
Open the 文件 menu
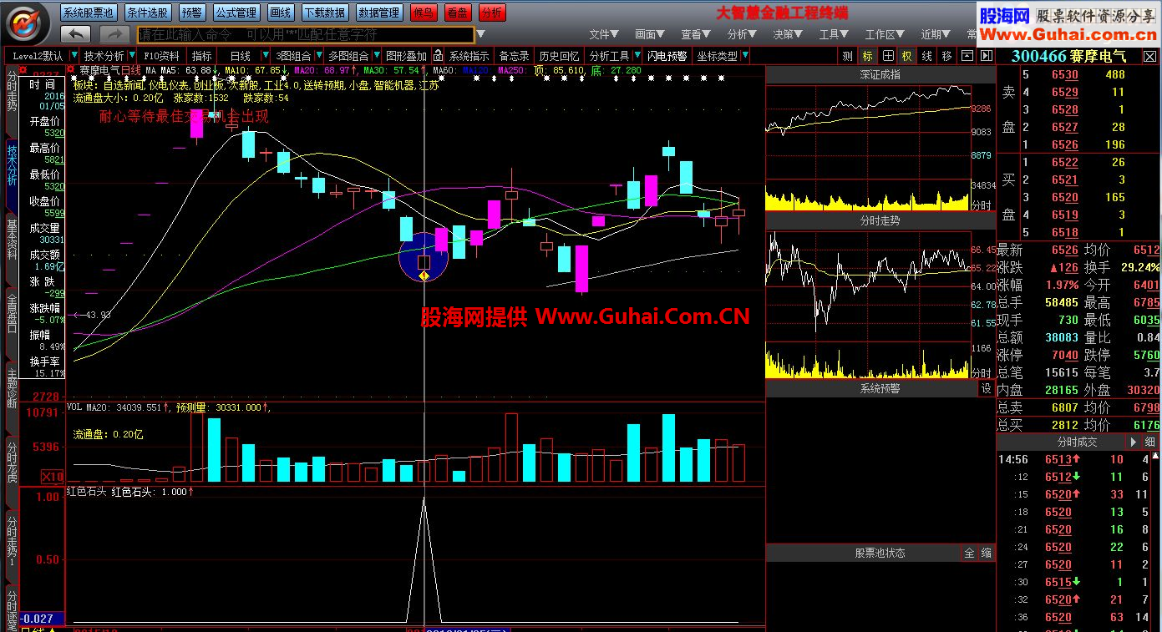tap(604, 34)
